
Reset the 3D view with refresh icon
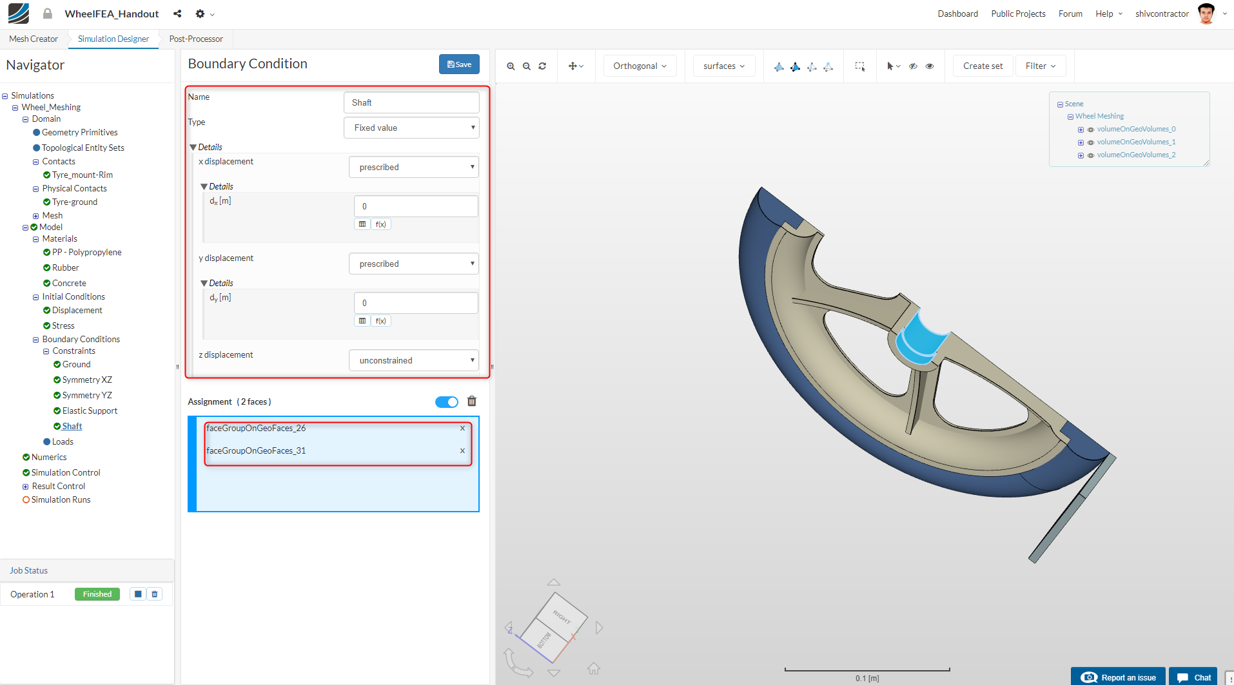click(x=542, y=66)
